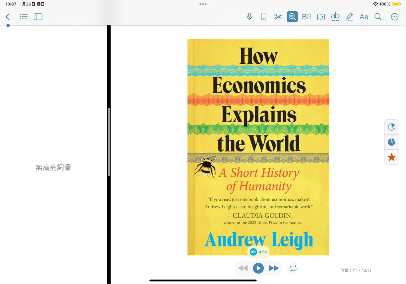
Task: Play the read-aloud audio
Action: tap(258, 268)
